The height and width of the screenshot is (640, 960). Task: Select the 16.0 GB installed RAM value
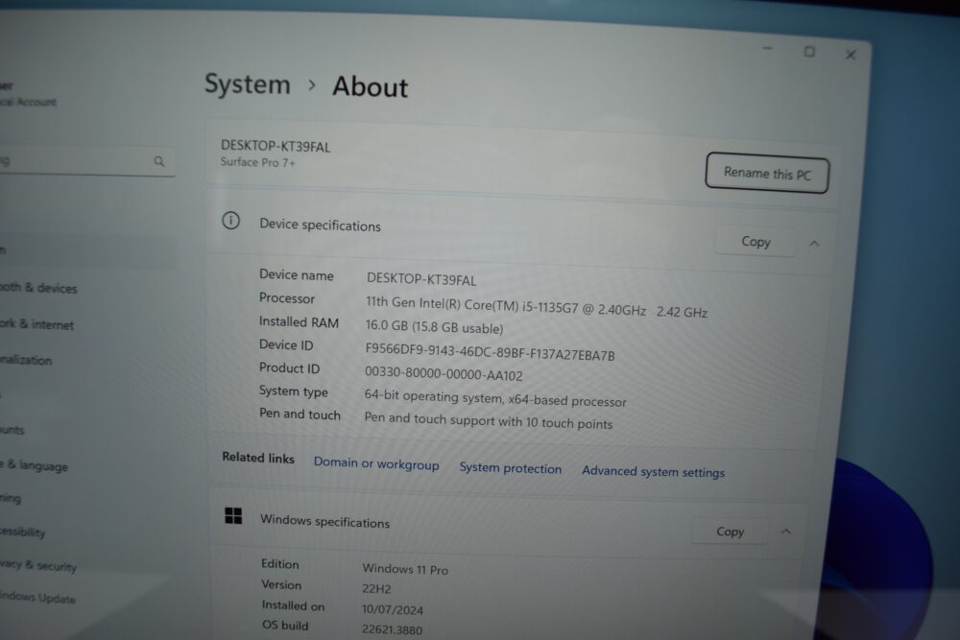pos(434,327)
